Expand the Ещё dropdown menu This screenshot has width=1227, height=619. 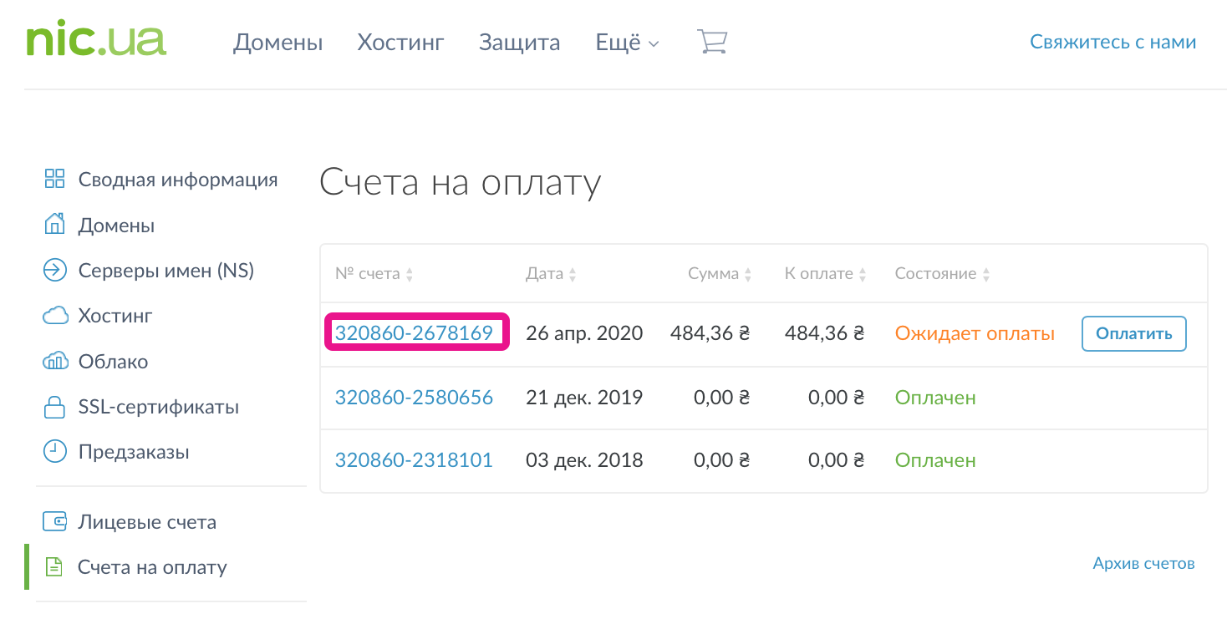627,43
